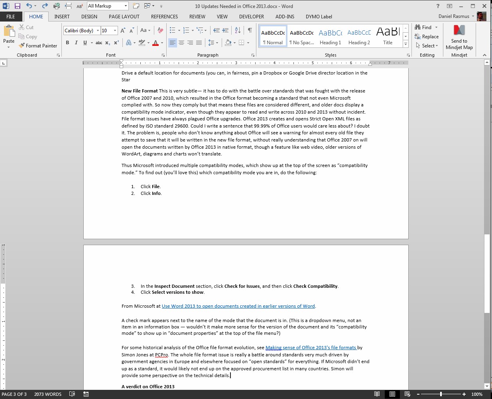Image resolution: width=492 pixels, height=399 pixels.
Task: Toggle Strikethrough formatting
Action: click(99, 43)
